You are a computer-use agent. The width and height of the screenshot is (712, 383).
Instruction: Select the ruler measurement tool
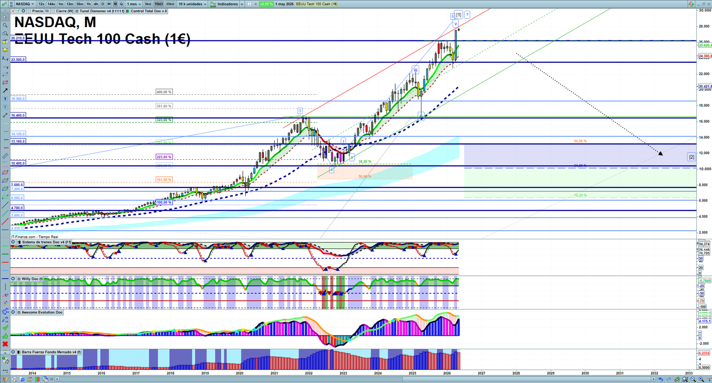(5, 156)
